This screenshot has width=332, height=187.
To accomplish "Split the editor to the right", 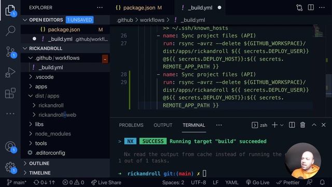I will pos(311,7).
